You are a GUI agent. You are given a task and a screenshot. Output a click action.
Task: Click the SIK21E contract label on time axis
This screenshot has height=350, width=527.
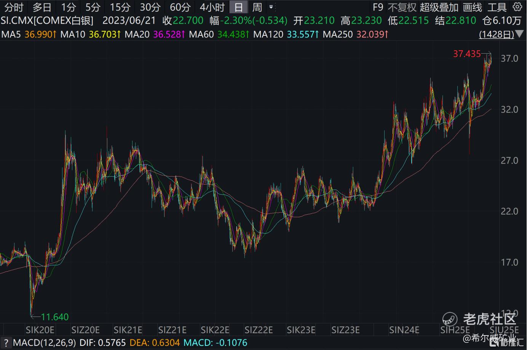(128, 330)
